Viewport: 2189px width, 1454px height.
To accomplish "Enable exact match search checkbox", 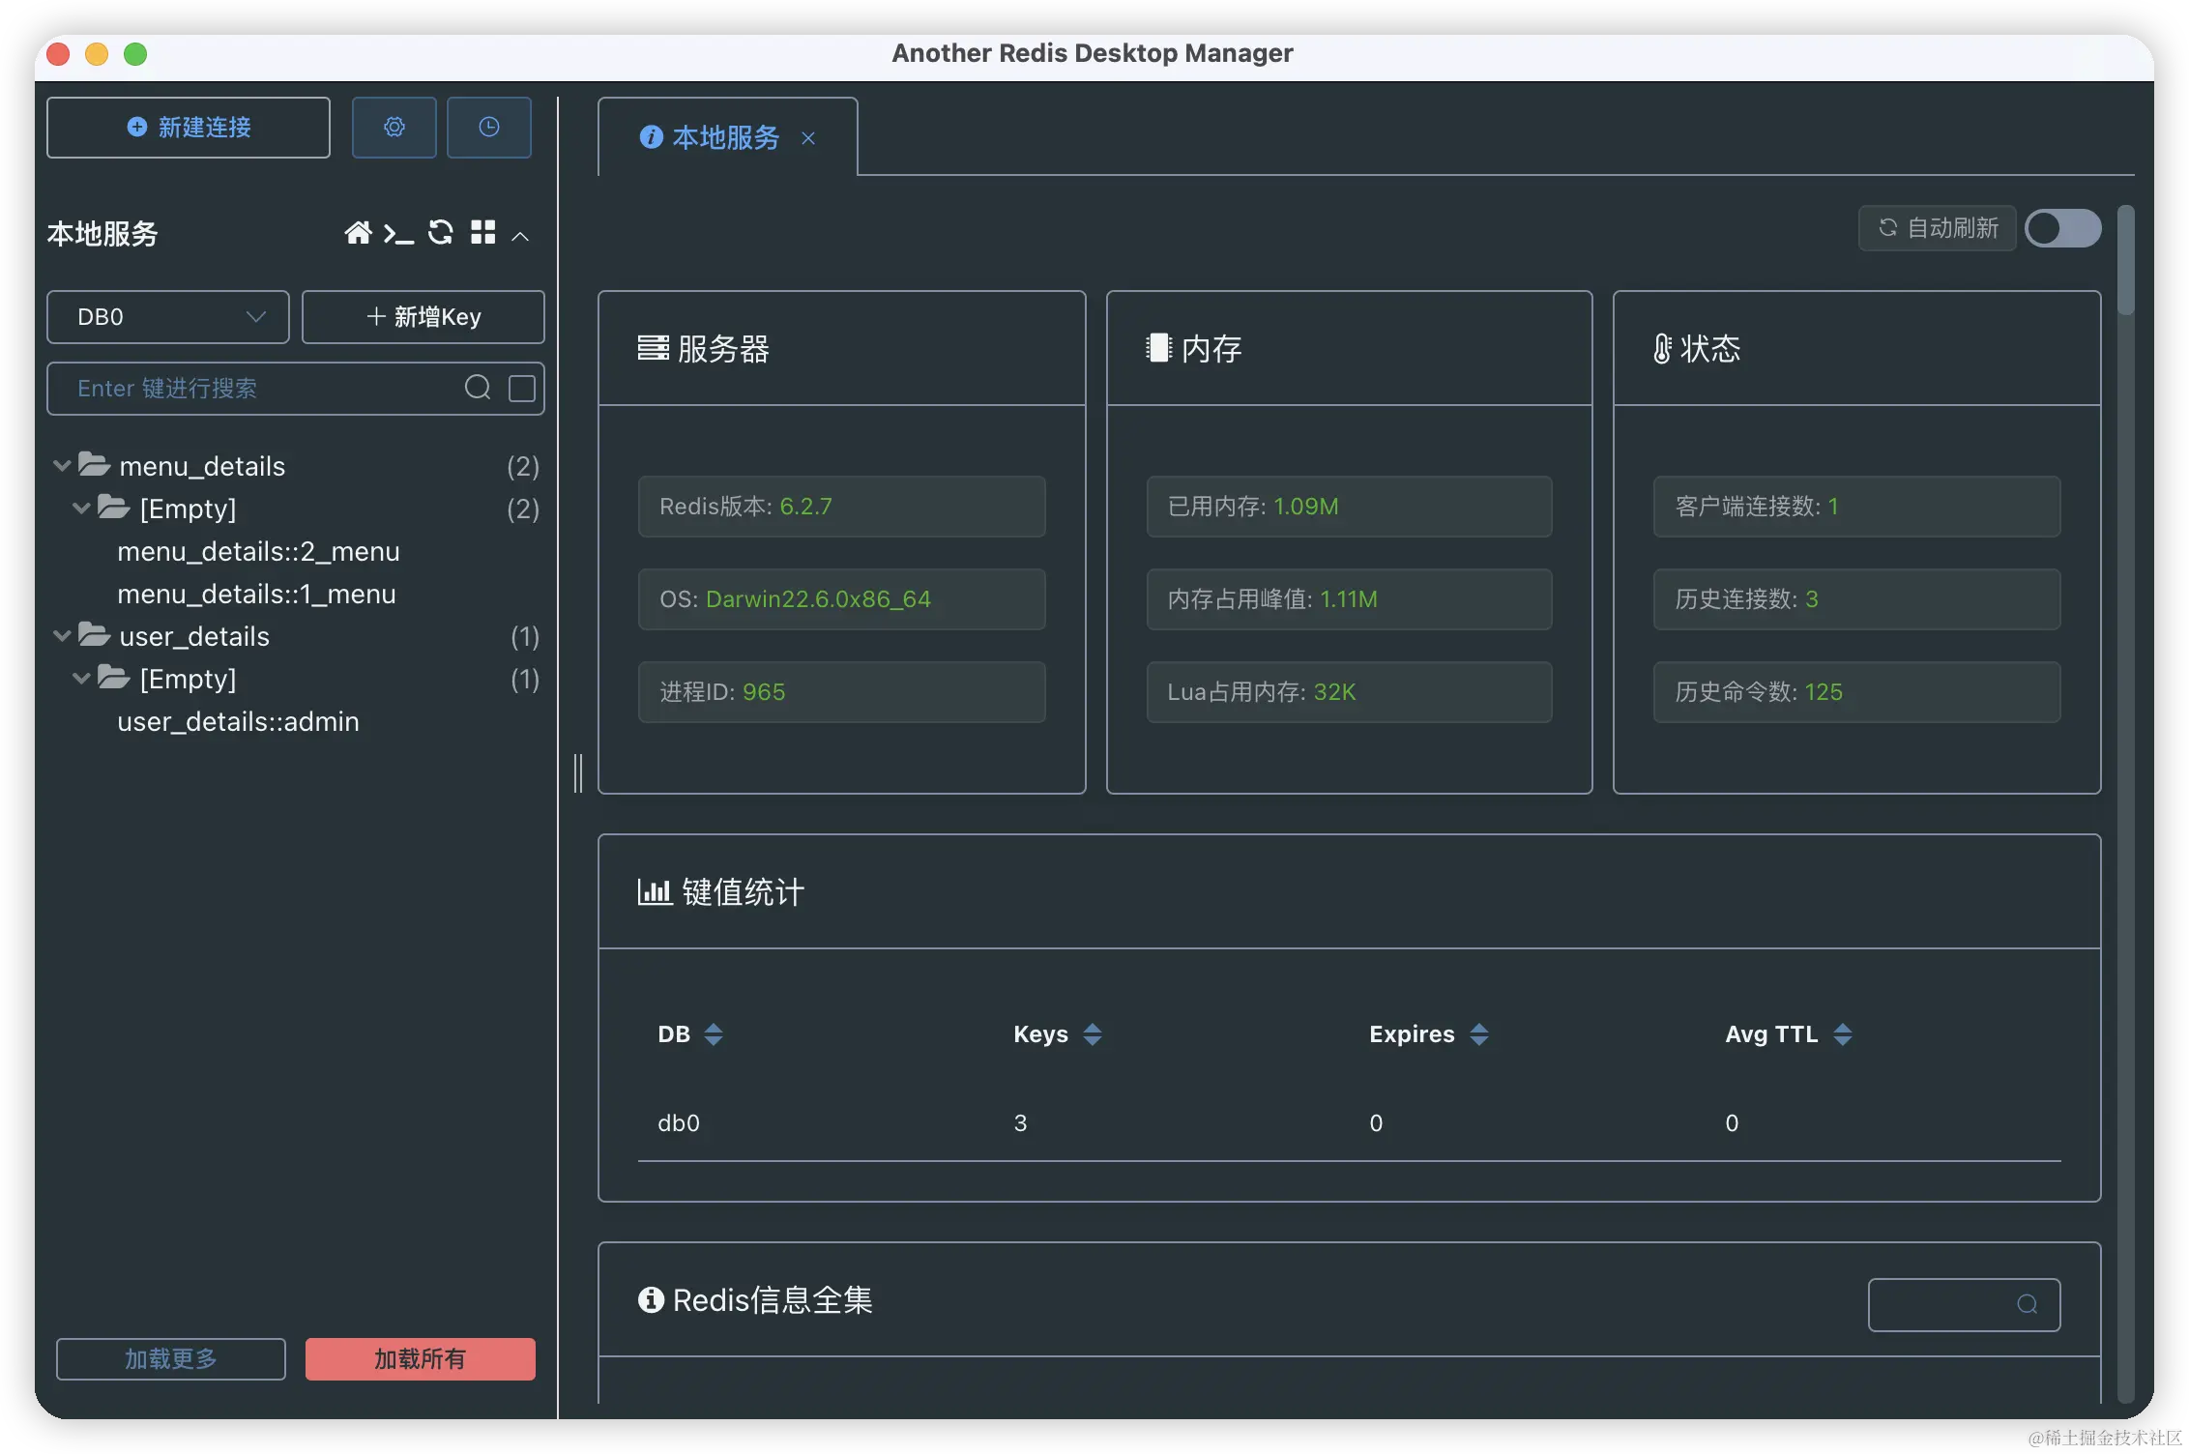I will click(522, 388).
